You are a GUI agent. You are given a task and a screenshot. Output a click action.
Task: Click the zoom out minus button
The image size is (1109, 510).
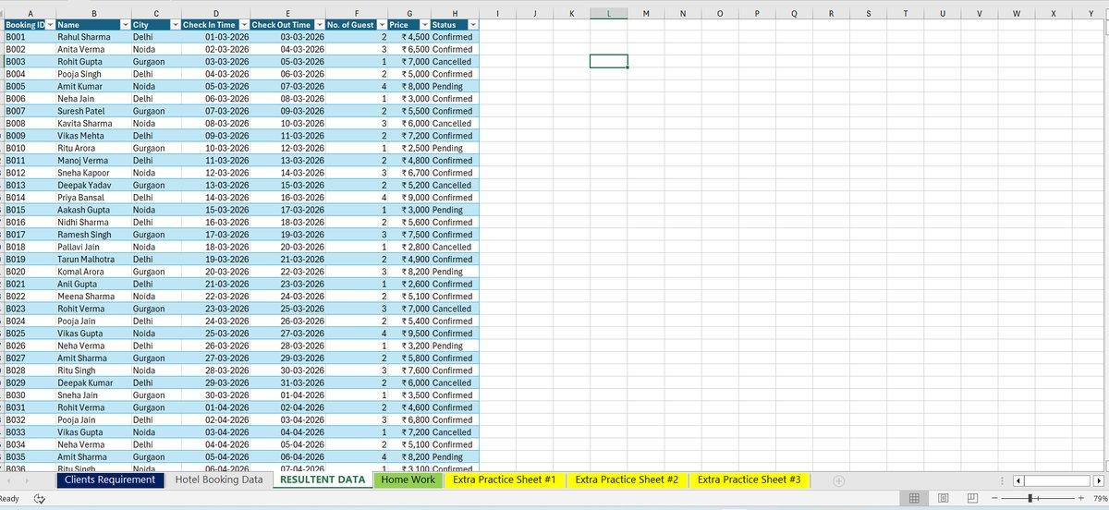(994, 498)
